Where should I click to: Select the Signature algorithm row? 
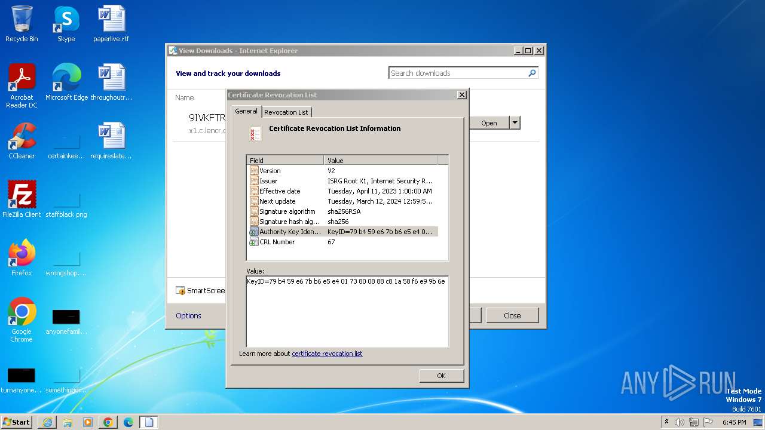(342, 211)
